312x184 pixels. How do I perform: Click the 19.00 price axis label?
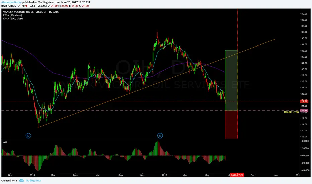[304, 137]
